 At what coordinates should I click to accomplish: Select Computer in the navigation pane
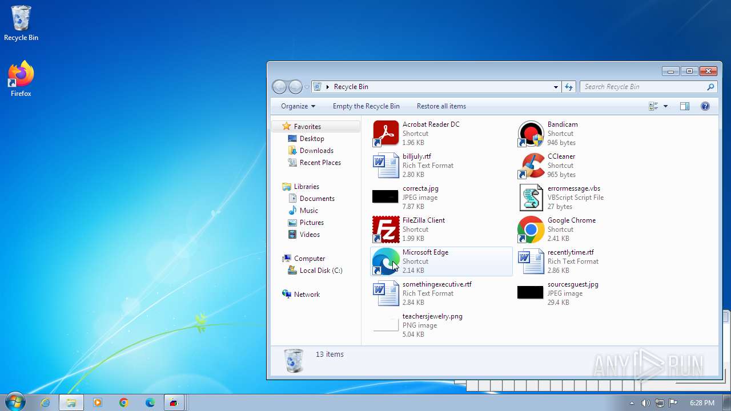[309, 259]
